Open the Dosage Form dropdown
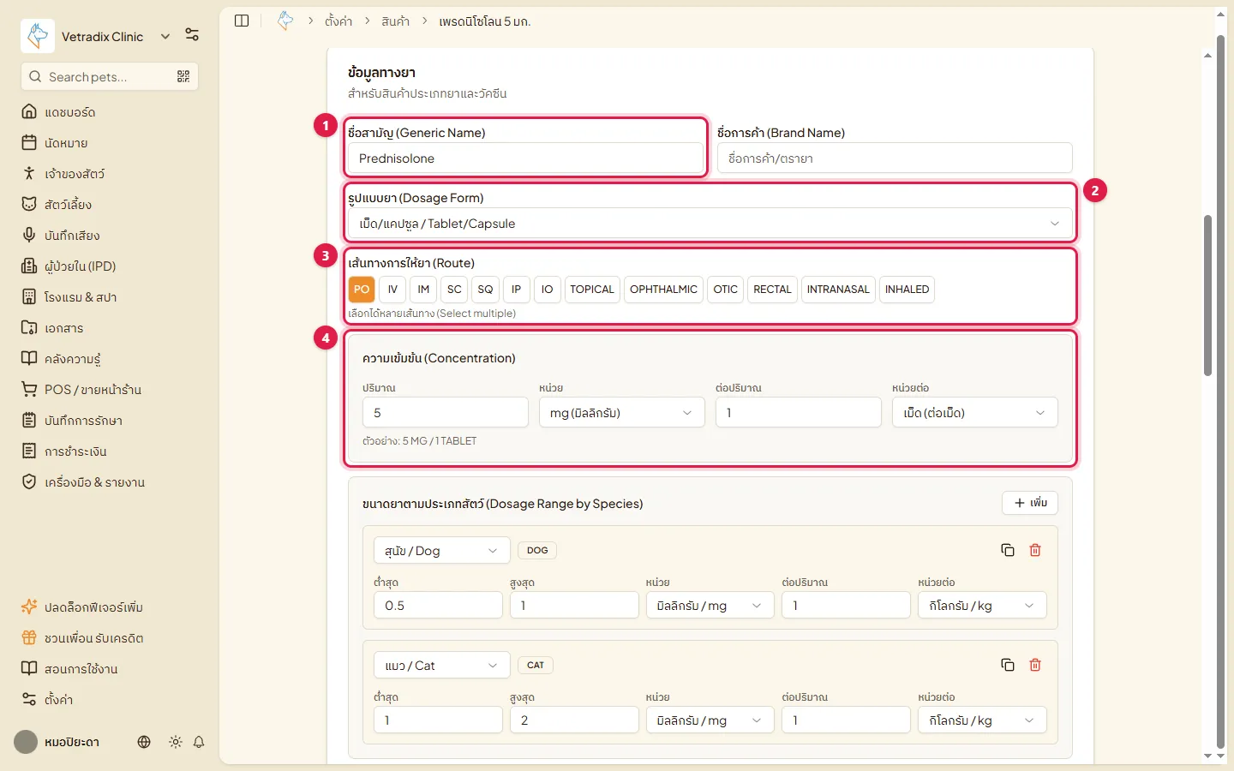 click(710, 224)
